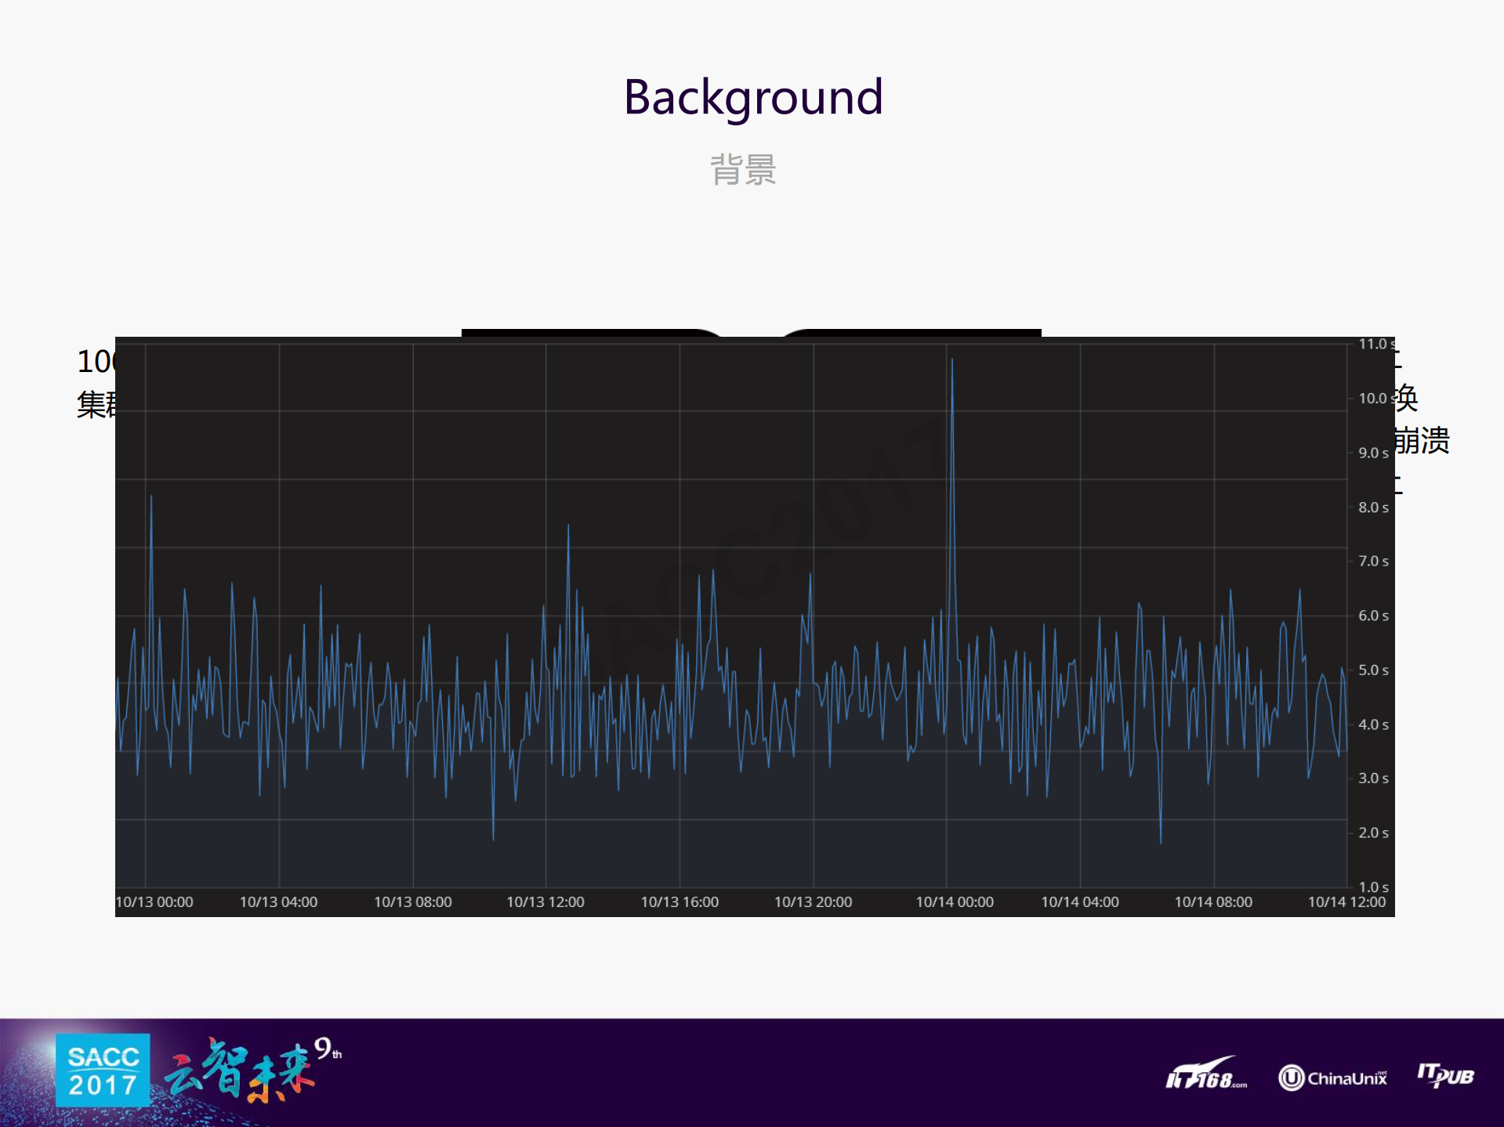The width and height of the screenshot is (1504, 1127).
Task: Click the ChinaUnix logo
Action: click(x=1332, y=1078)
